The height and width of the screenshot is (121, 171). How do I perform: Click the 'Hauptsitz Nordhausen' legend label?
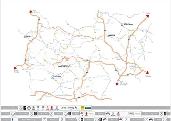[x=10, y=108]
